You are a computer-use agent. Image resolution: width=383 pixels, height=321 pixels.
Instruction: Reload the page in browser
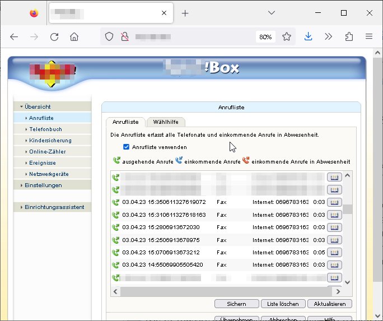pos(54,36)
